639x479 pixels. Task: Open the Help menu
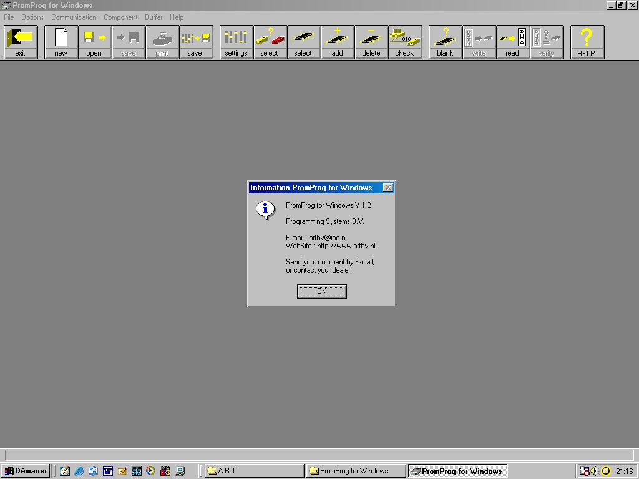click(x=177, y=17)
